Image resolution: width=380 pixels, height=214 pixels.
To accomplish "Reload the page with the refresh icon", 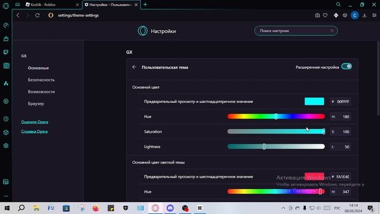I will click(x=37, y=15).
